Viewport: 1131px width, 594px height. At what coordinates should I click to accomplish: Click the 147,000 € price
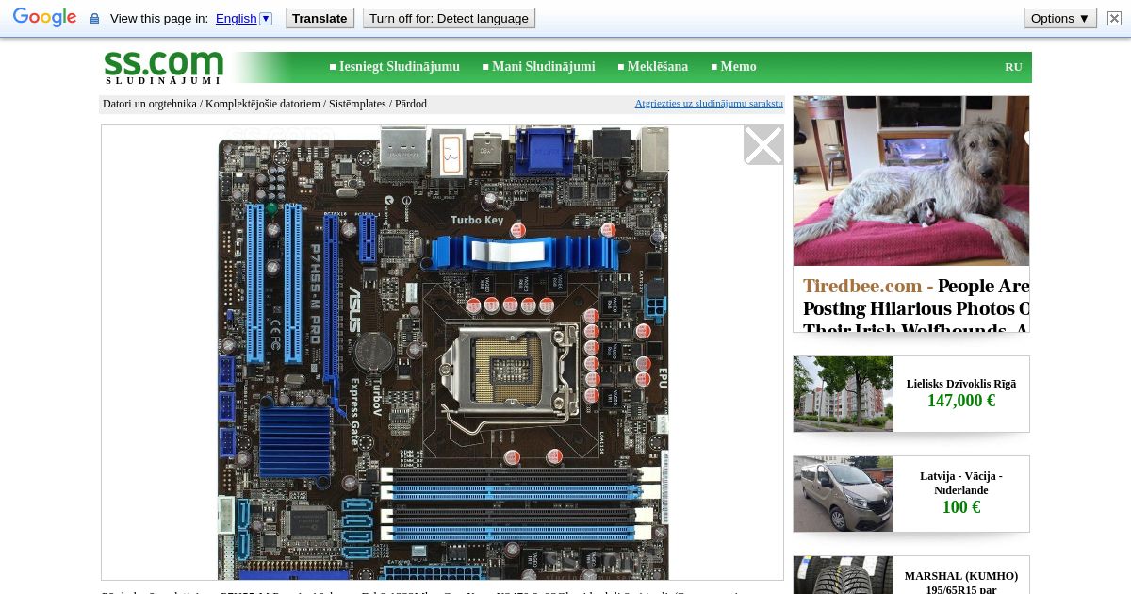coord(961,401)
